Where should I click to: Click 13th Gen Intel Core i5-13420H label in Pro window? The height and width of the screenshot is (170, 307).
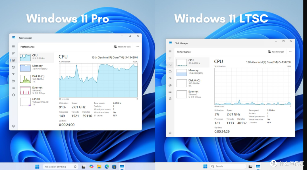[x=115, y=57]
